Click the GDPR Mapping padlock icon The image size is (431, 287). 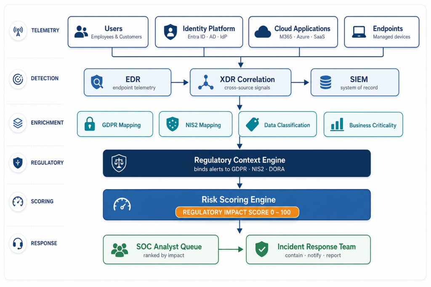[90, 124]
